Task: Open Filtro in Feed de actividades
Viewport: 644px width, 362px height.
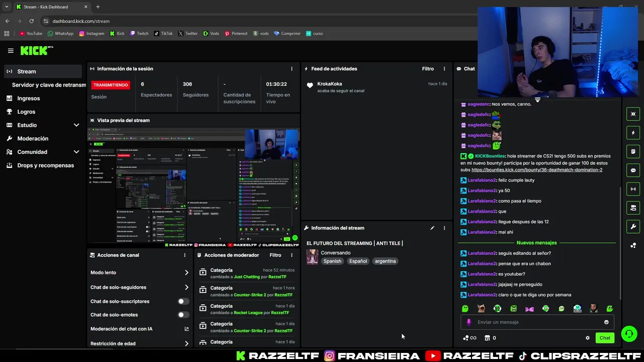Action: tap(428, 69)
